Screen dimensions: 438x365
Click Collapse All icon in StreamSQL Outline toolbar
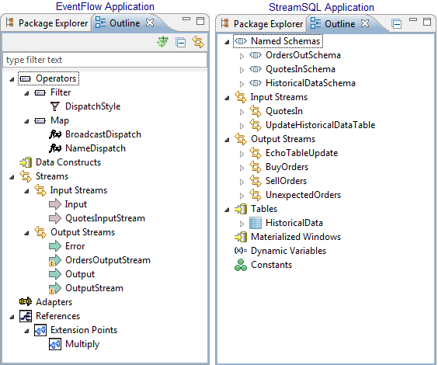coord(396,24)
